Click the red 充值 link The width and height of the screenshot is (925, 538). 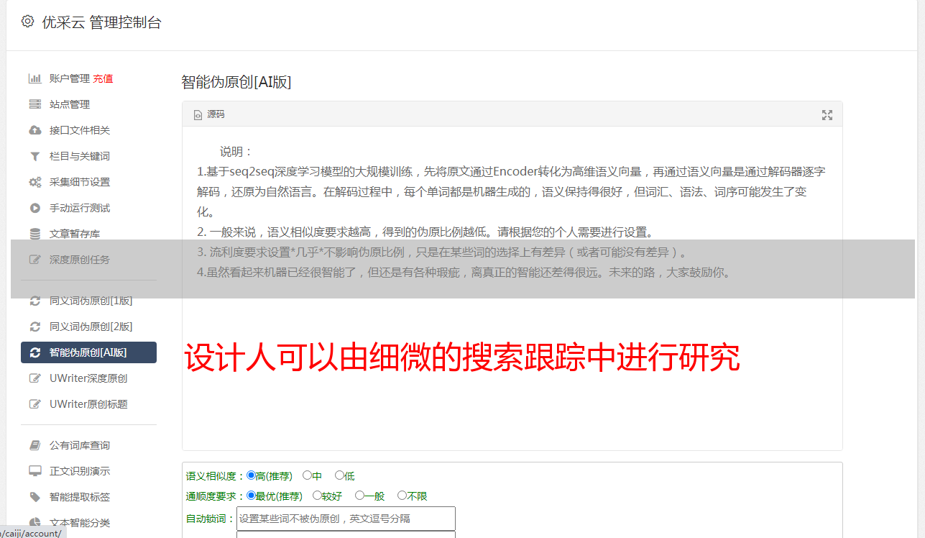coord(103,78)
